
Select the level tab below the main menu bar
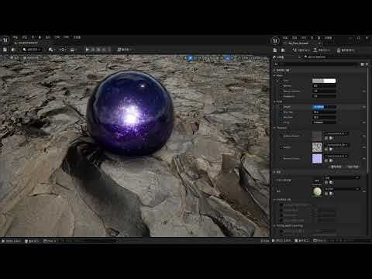tap(27, 43)
